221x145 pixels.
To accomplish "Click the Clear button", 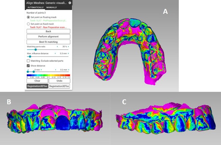I will tap(37, 81).
